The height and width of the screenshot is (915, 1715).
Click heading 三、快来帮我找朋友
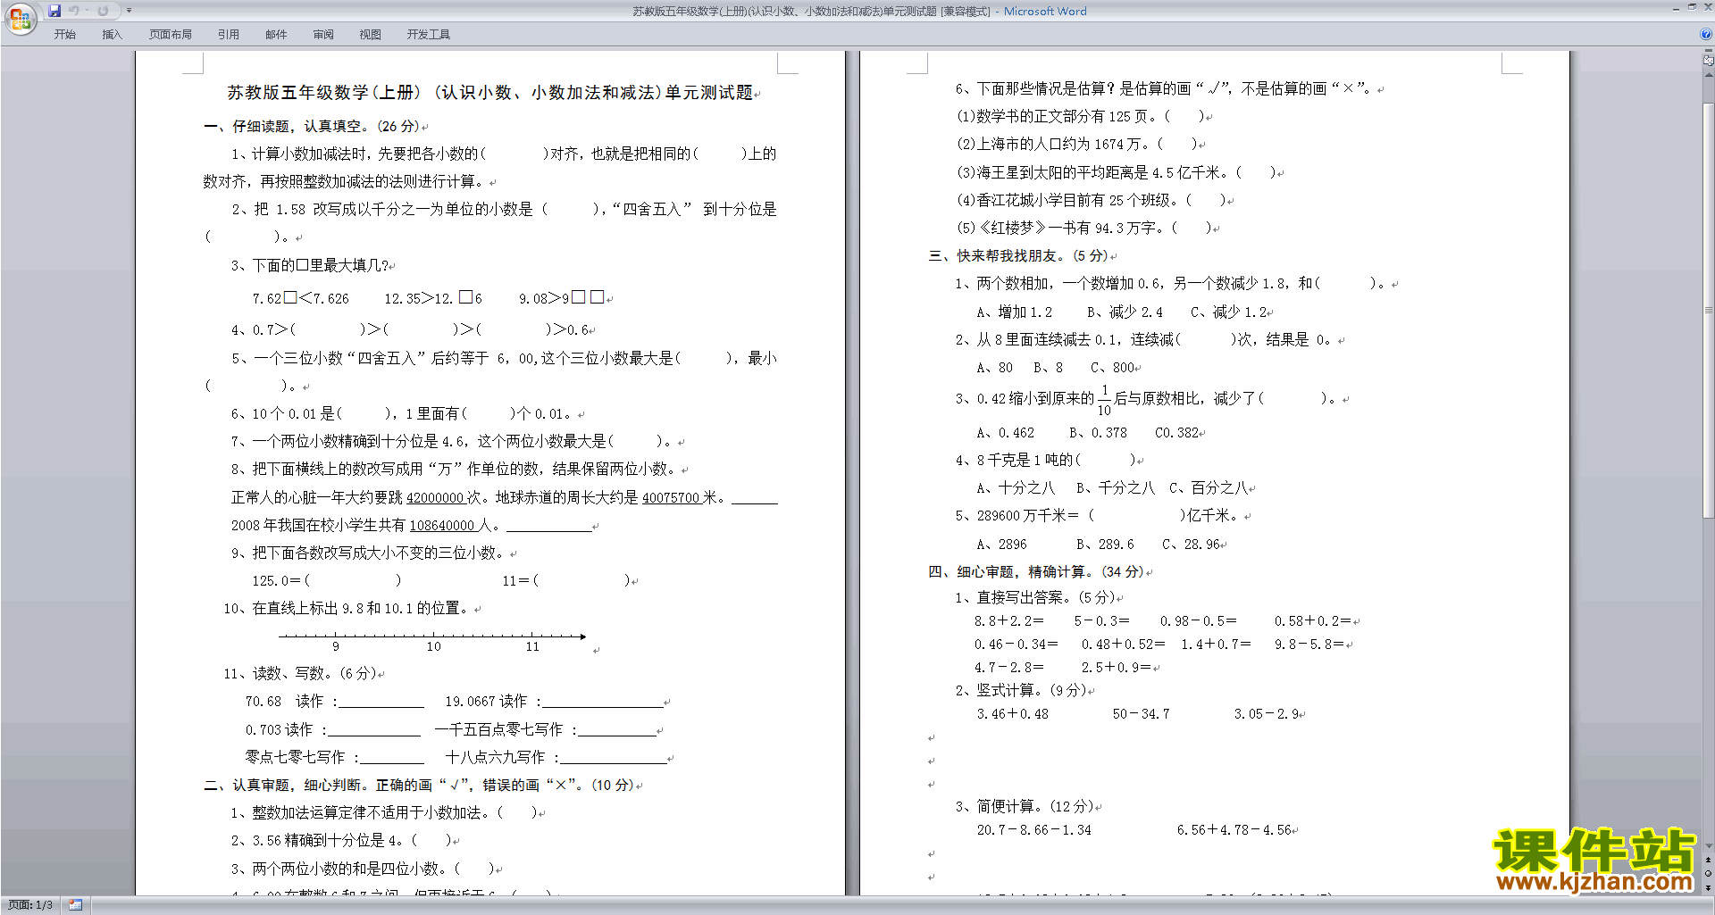pos(1017,256)
